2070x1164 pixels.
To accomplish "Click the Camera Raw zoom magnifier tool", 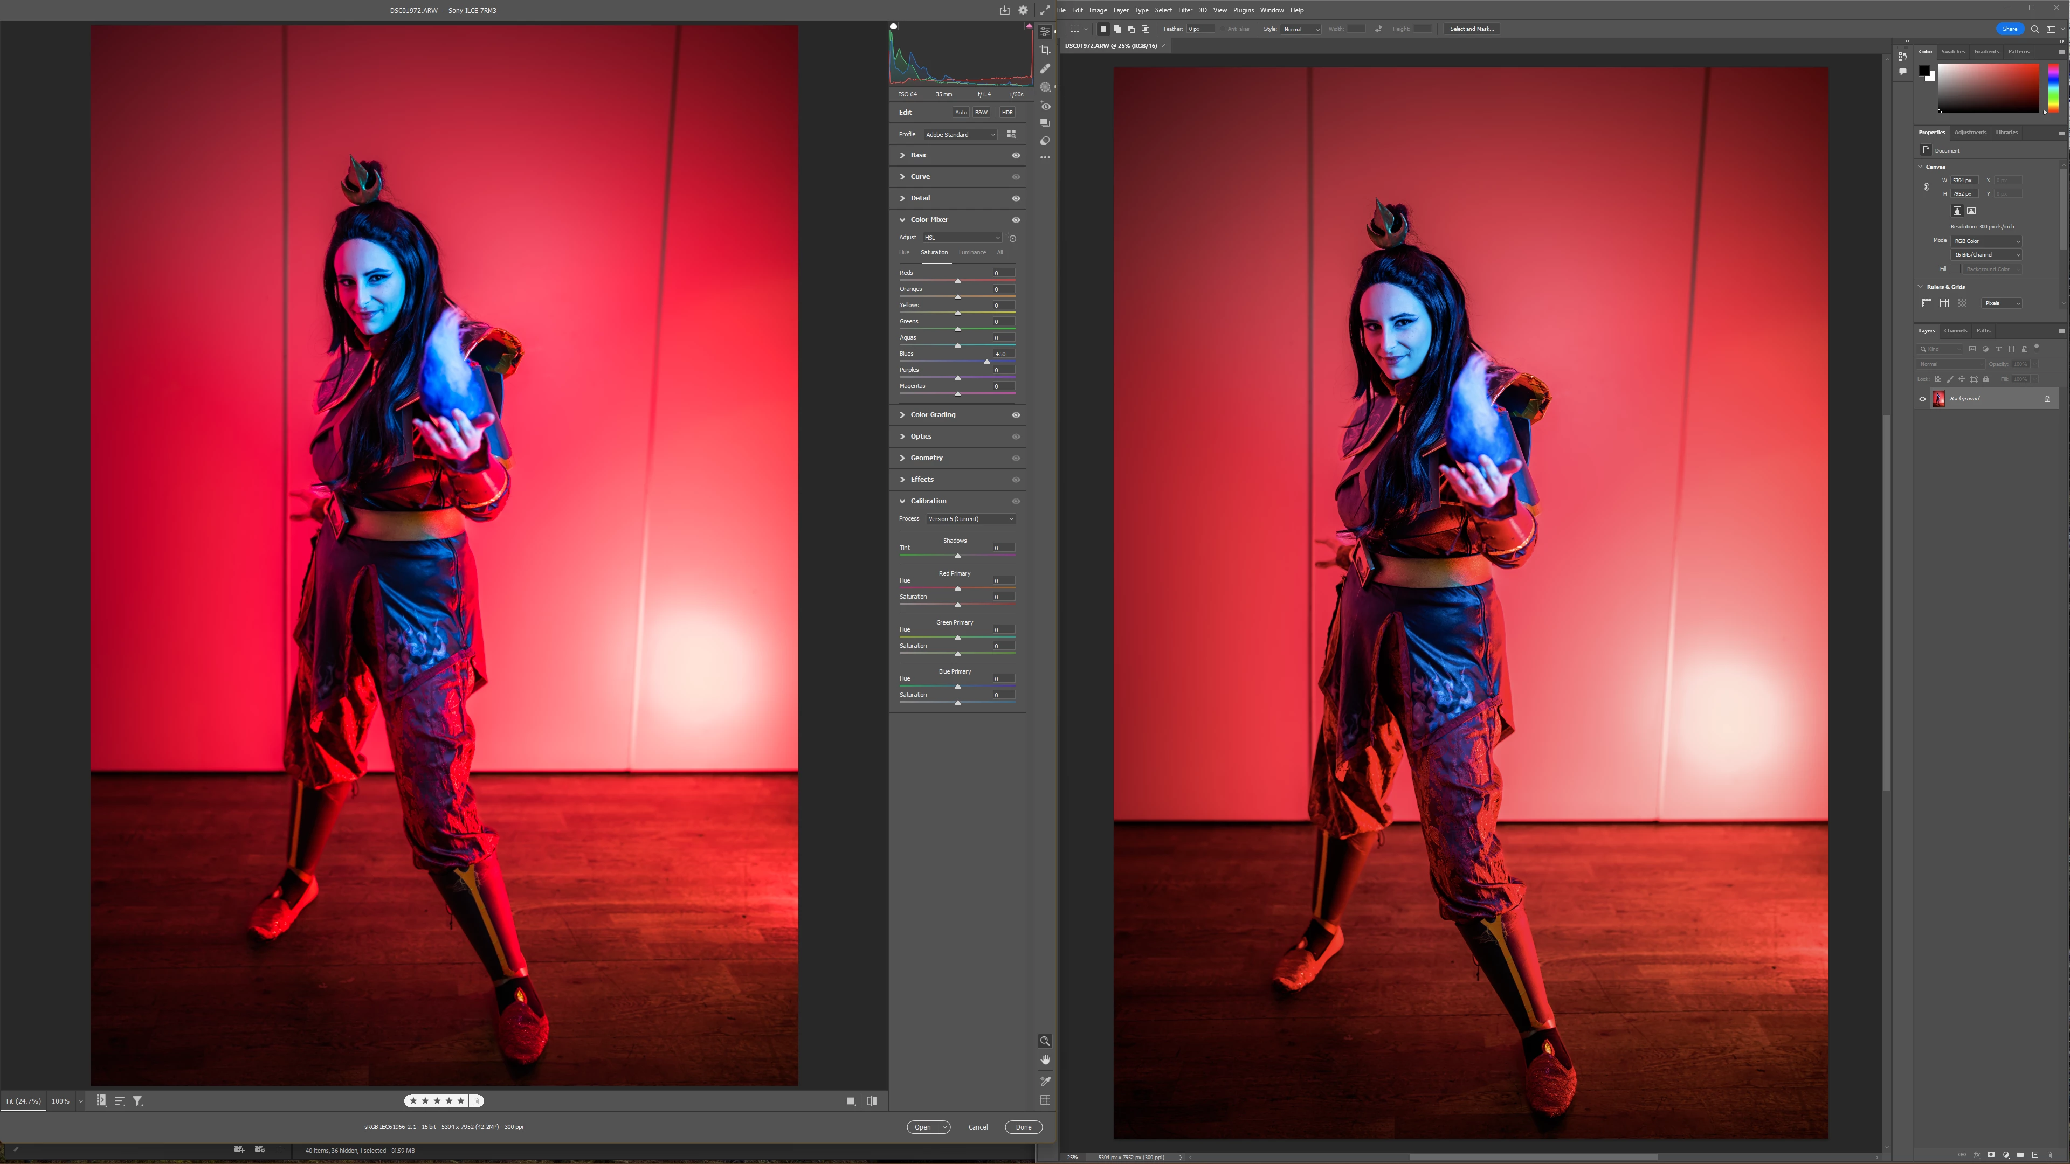I will click(1045, 1041).
